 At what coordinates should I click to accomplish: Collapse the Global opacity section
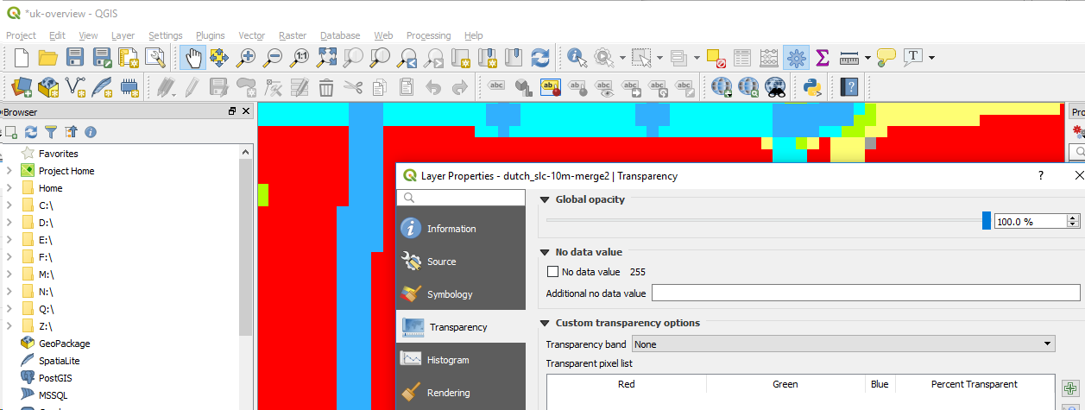tap(544, 199)
